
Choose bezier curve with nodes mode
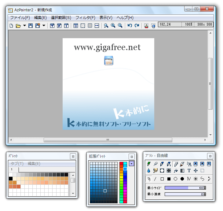pos(209,179)
